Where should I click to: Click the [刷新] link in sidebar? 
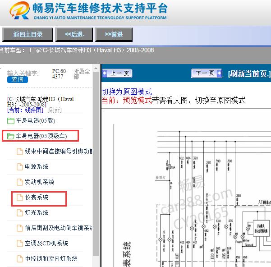[55, 110]
